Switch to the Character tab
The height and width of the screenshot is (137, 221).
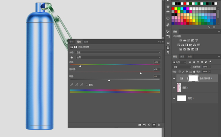pos(71,42)
